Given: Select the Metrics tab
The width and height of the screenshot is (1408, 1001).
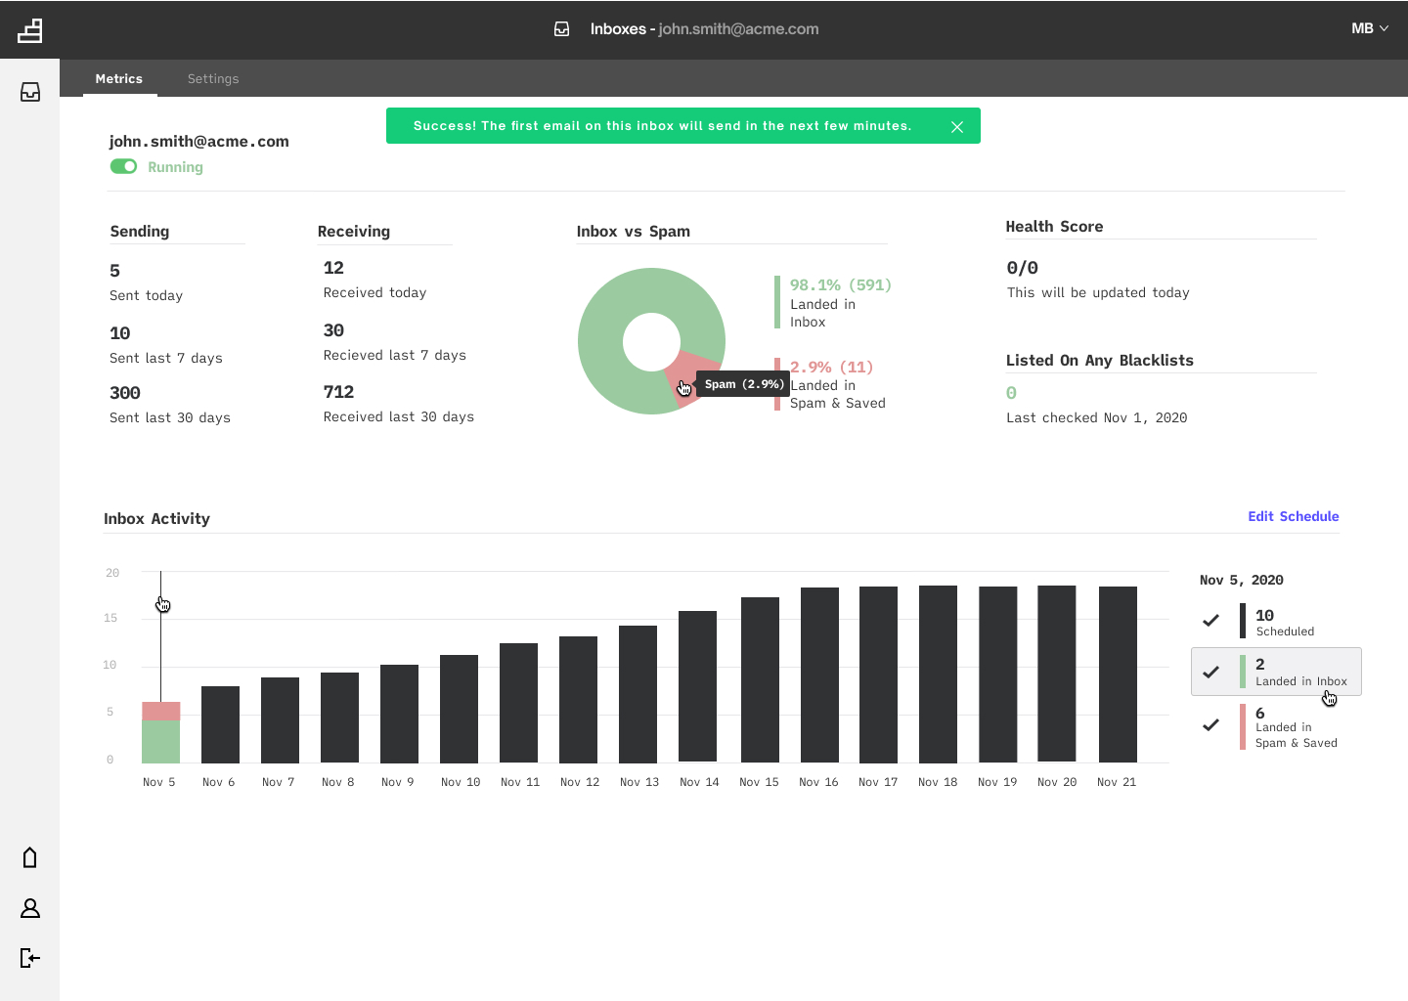Looking at the screenshot, I should [x=119, y=79].
